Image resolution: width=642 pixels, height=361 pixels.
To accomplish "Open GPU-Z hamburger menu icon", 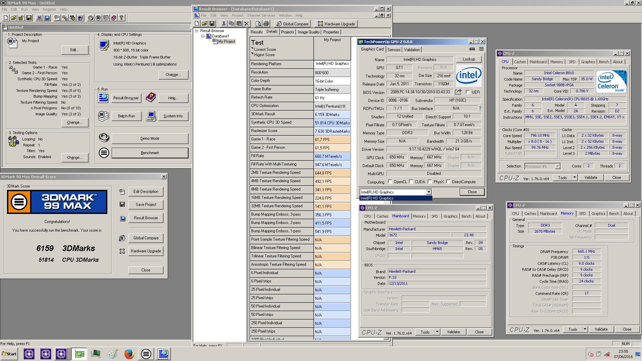I will click(x=481, y=49).
